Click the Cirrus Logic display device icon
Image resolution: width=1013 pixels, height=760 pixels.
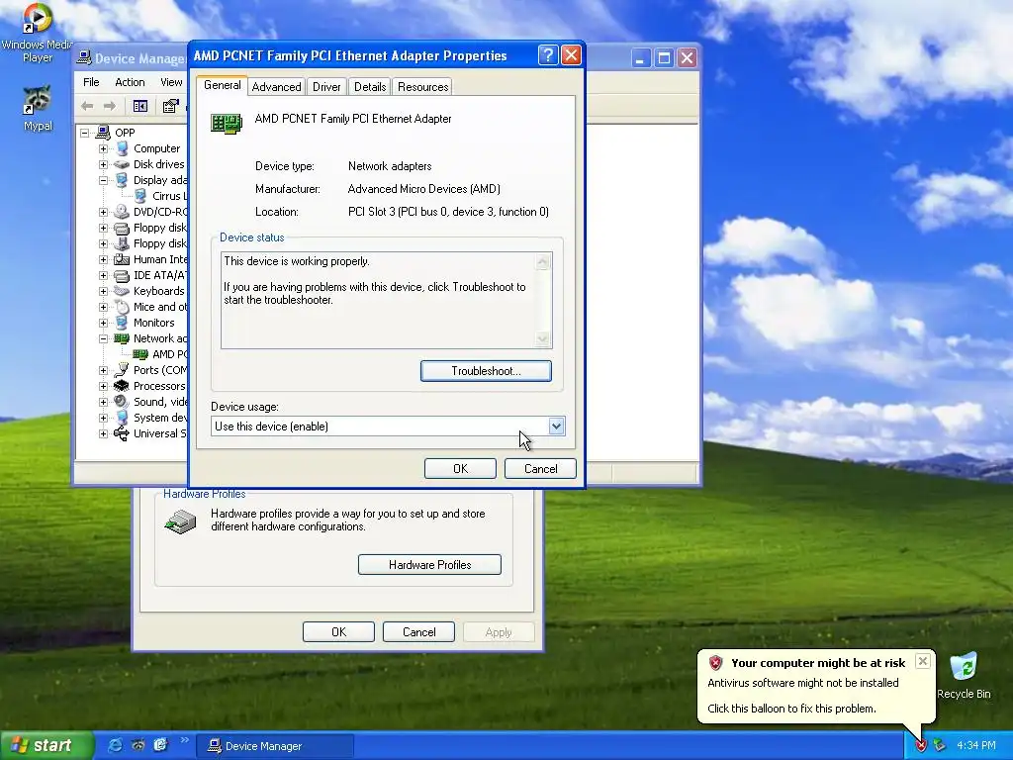coord(140,196)
